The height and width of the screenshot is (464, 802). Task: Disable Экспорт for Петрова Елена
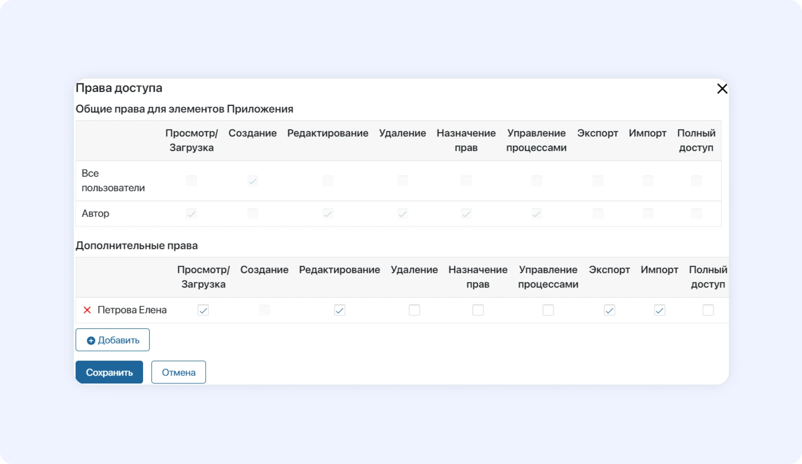point(609,310)
